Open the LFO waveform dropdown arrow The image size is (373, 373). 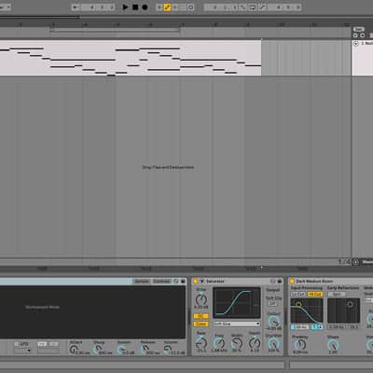(29, 351)
